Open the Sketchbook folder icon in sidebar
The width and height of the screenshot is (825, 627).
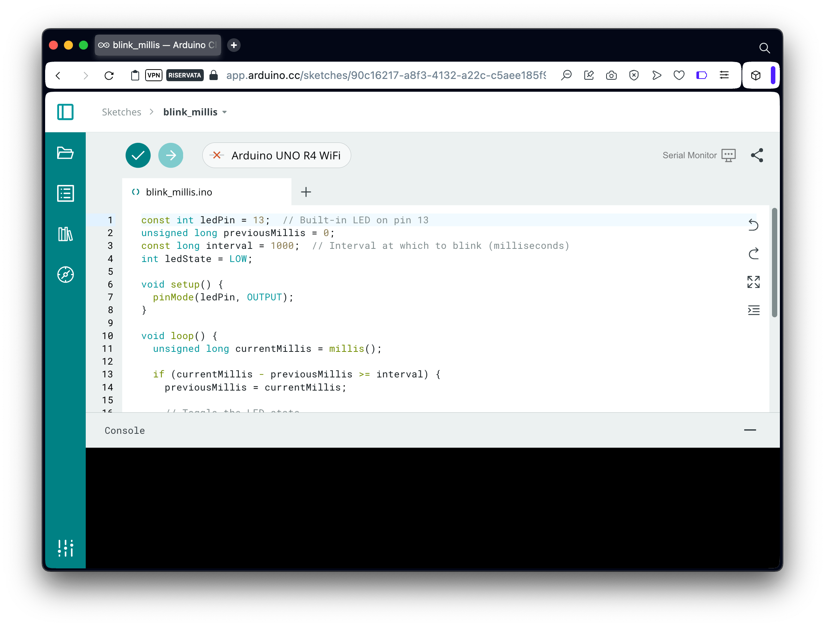click(x=65, y=153)
